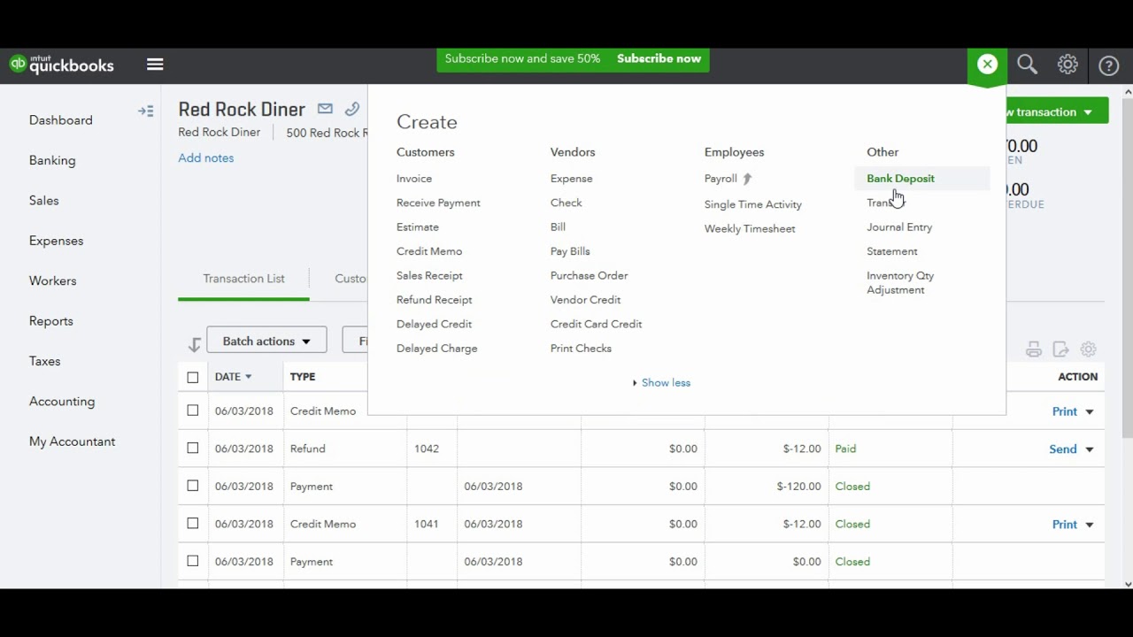1133x637 pixels.
Task: Click the QuickBooks logo
Action: [x=62, y=65]
